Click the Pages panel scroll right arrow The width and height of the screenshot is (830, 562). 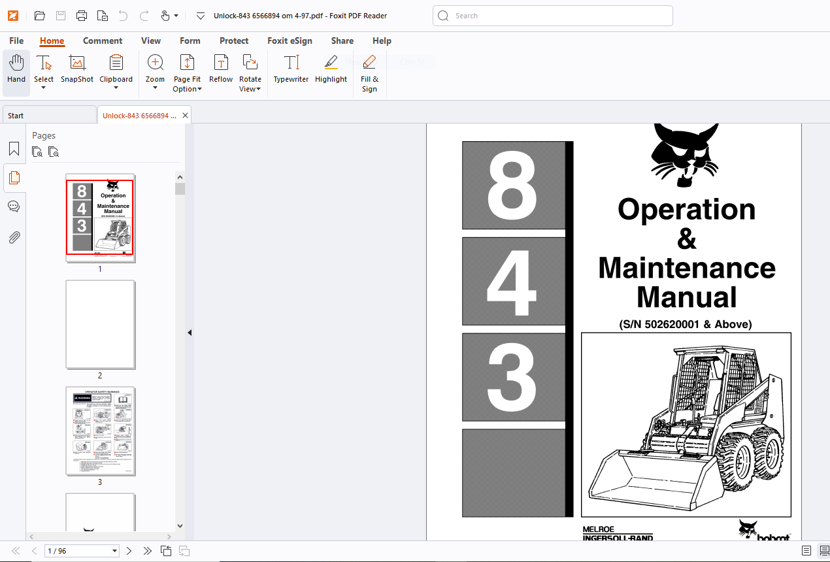coord(169,537)
